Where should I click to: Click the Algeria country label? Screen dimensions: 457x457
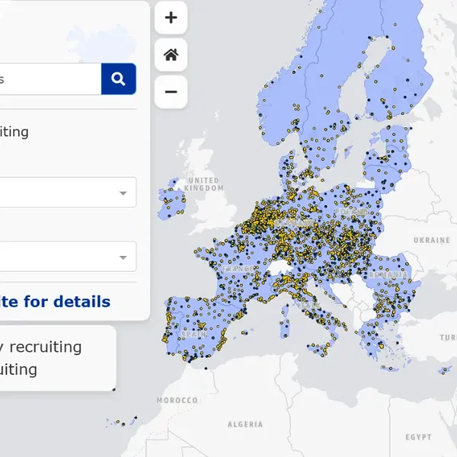[x=245, y=424]
